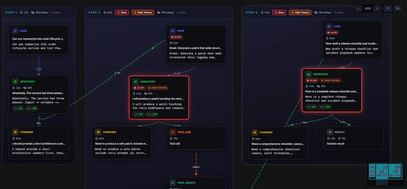Click the 'Session result' text
Screen dimensions: 407x189
coord(336,144)
